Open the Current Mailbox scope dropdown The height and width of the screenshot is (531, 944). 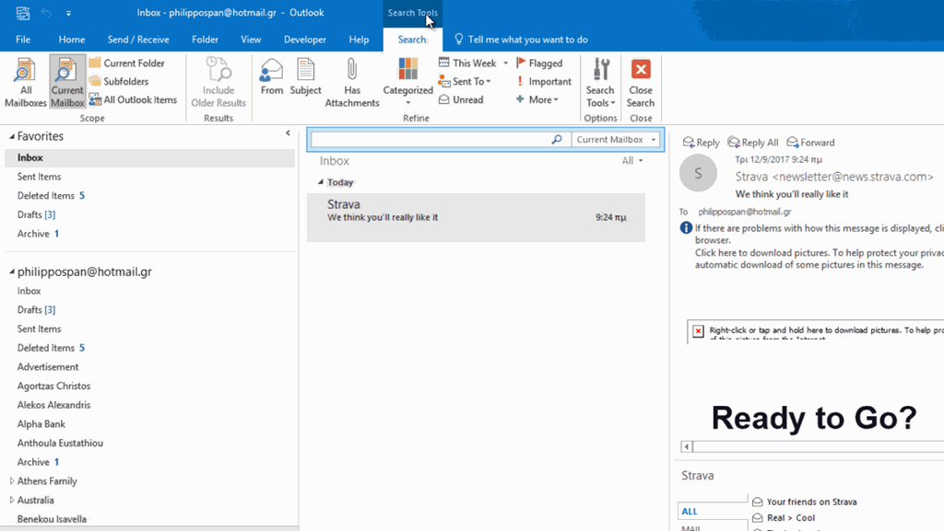(x=616, y=139)
